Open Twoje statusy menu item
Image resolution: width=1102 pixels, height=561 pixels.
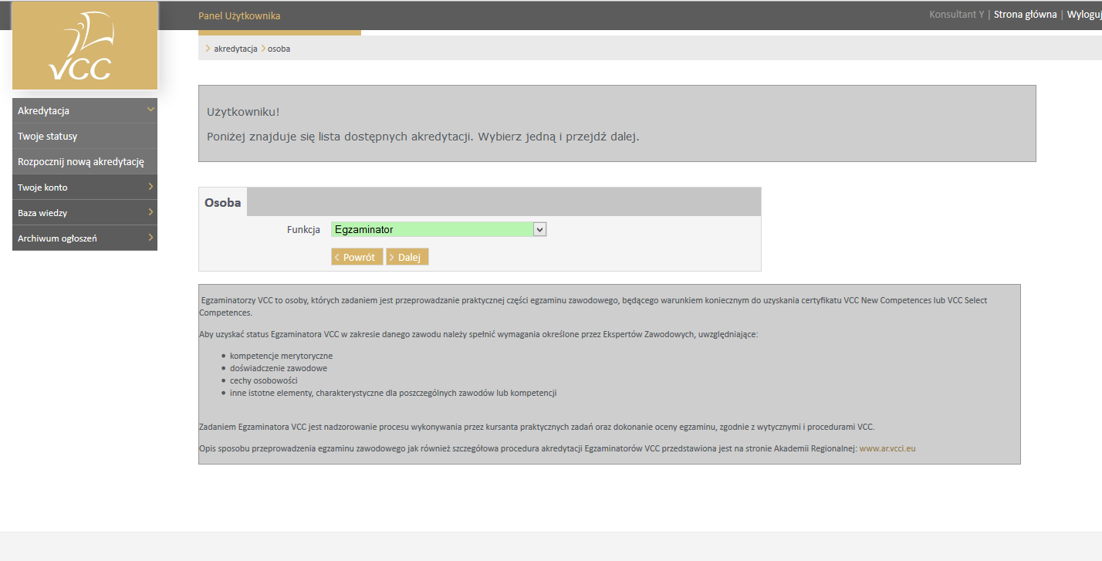85,136
